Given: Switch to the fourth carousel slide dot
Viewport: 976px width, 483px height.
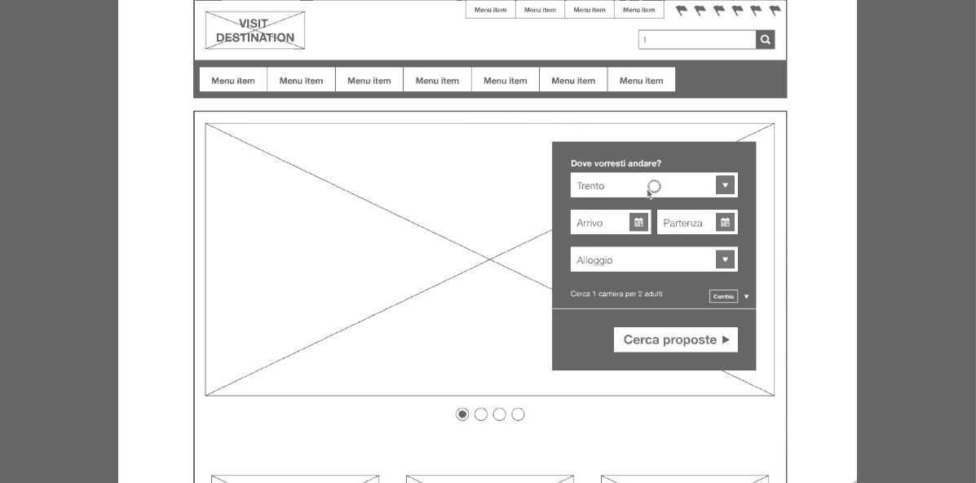Looking at the screenshot, I should 519,414.
